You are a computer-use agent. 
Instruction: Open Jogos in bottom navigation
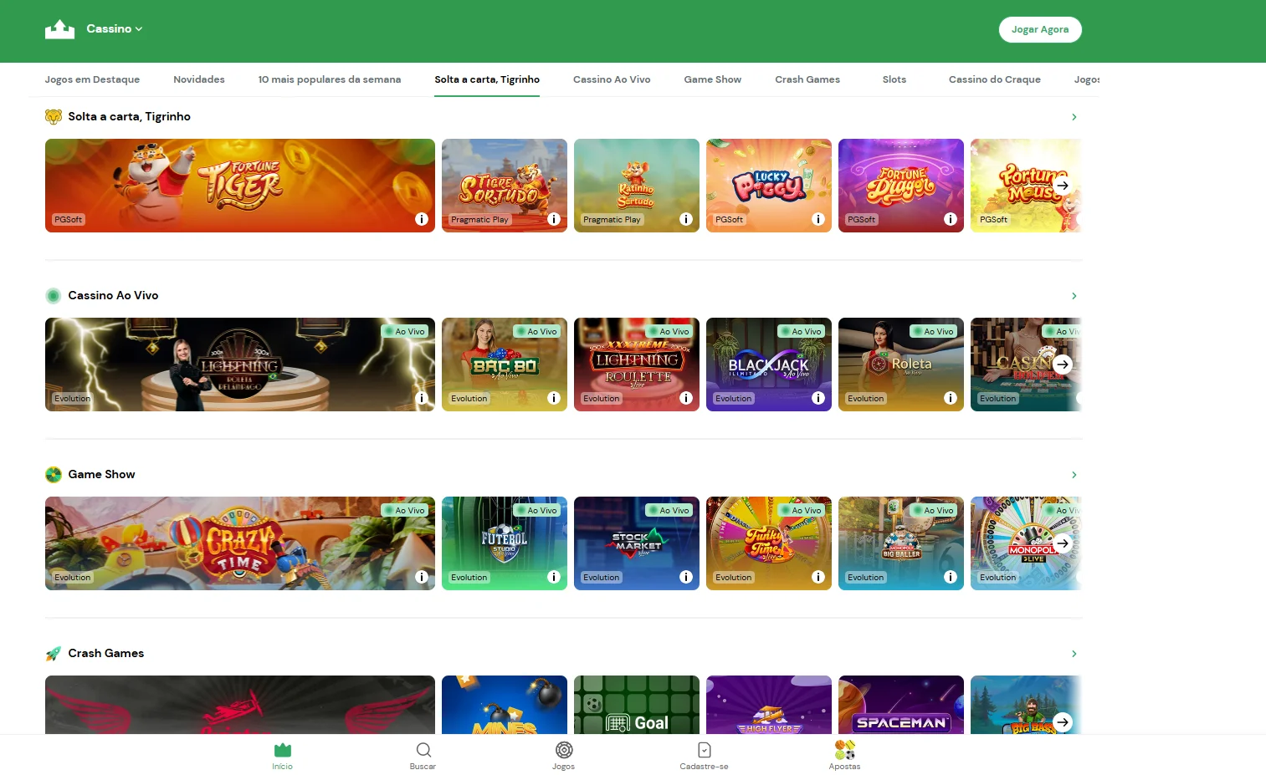point(564,756)
